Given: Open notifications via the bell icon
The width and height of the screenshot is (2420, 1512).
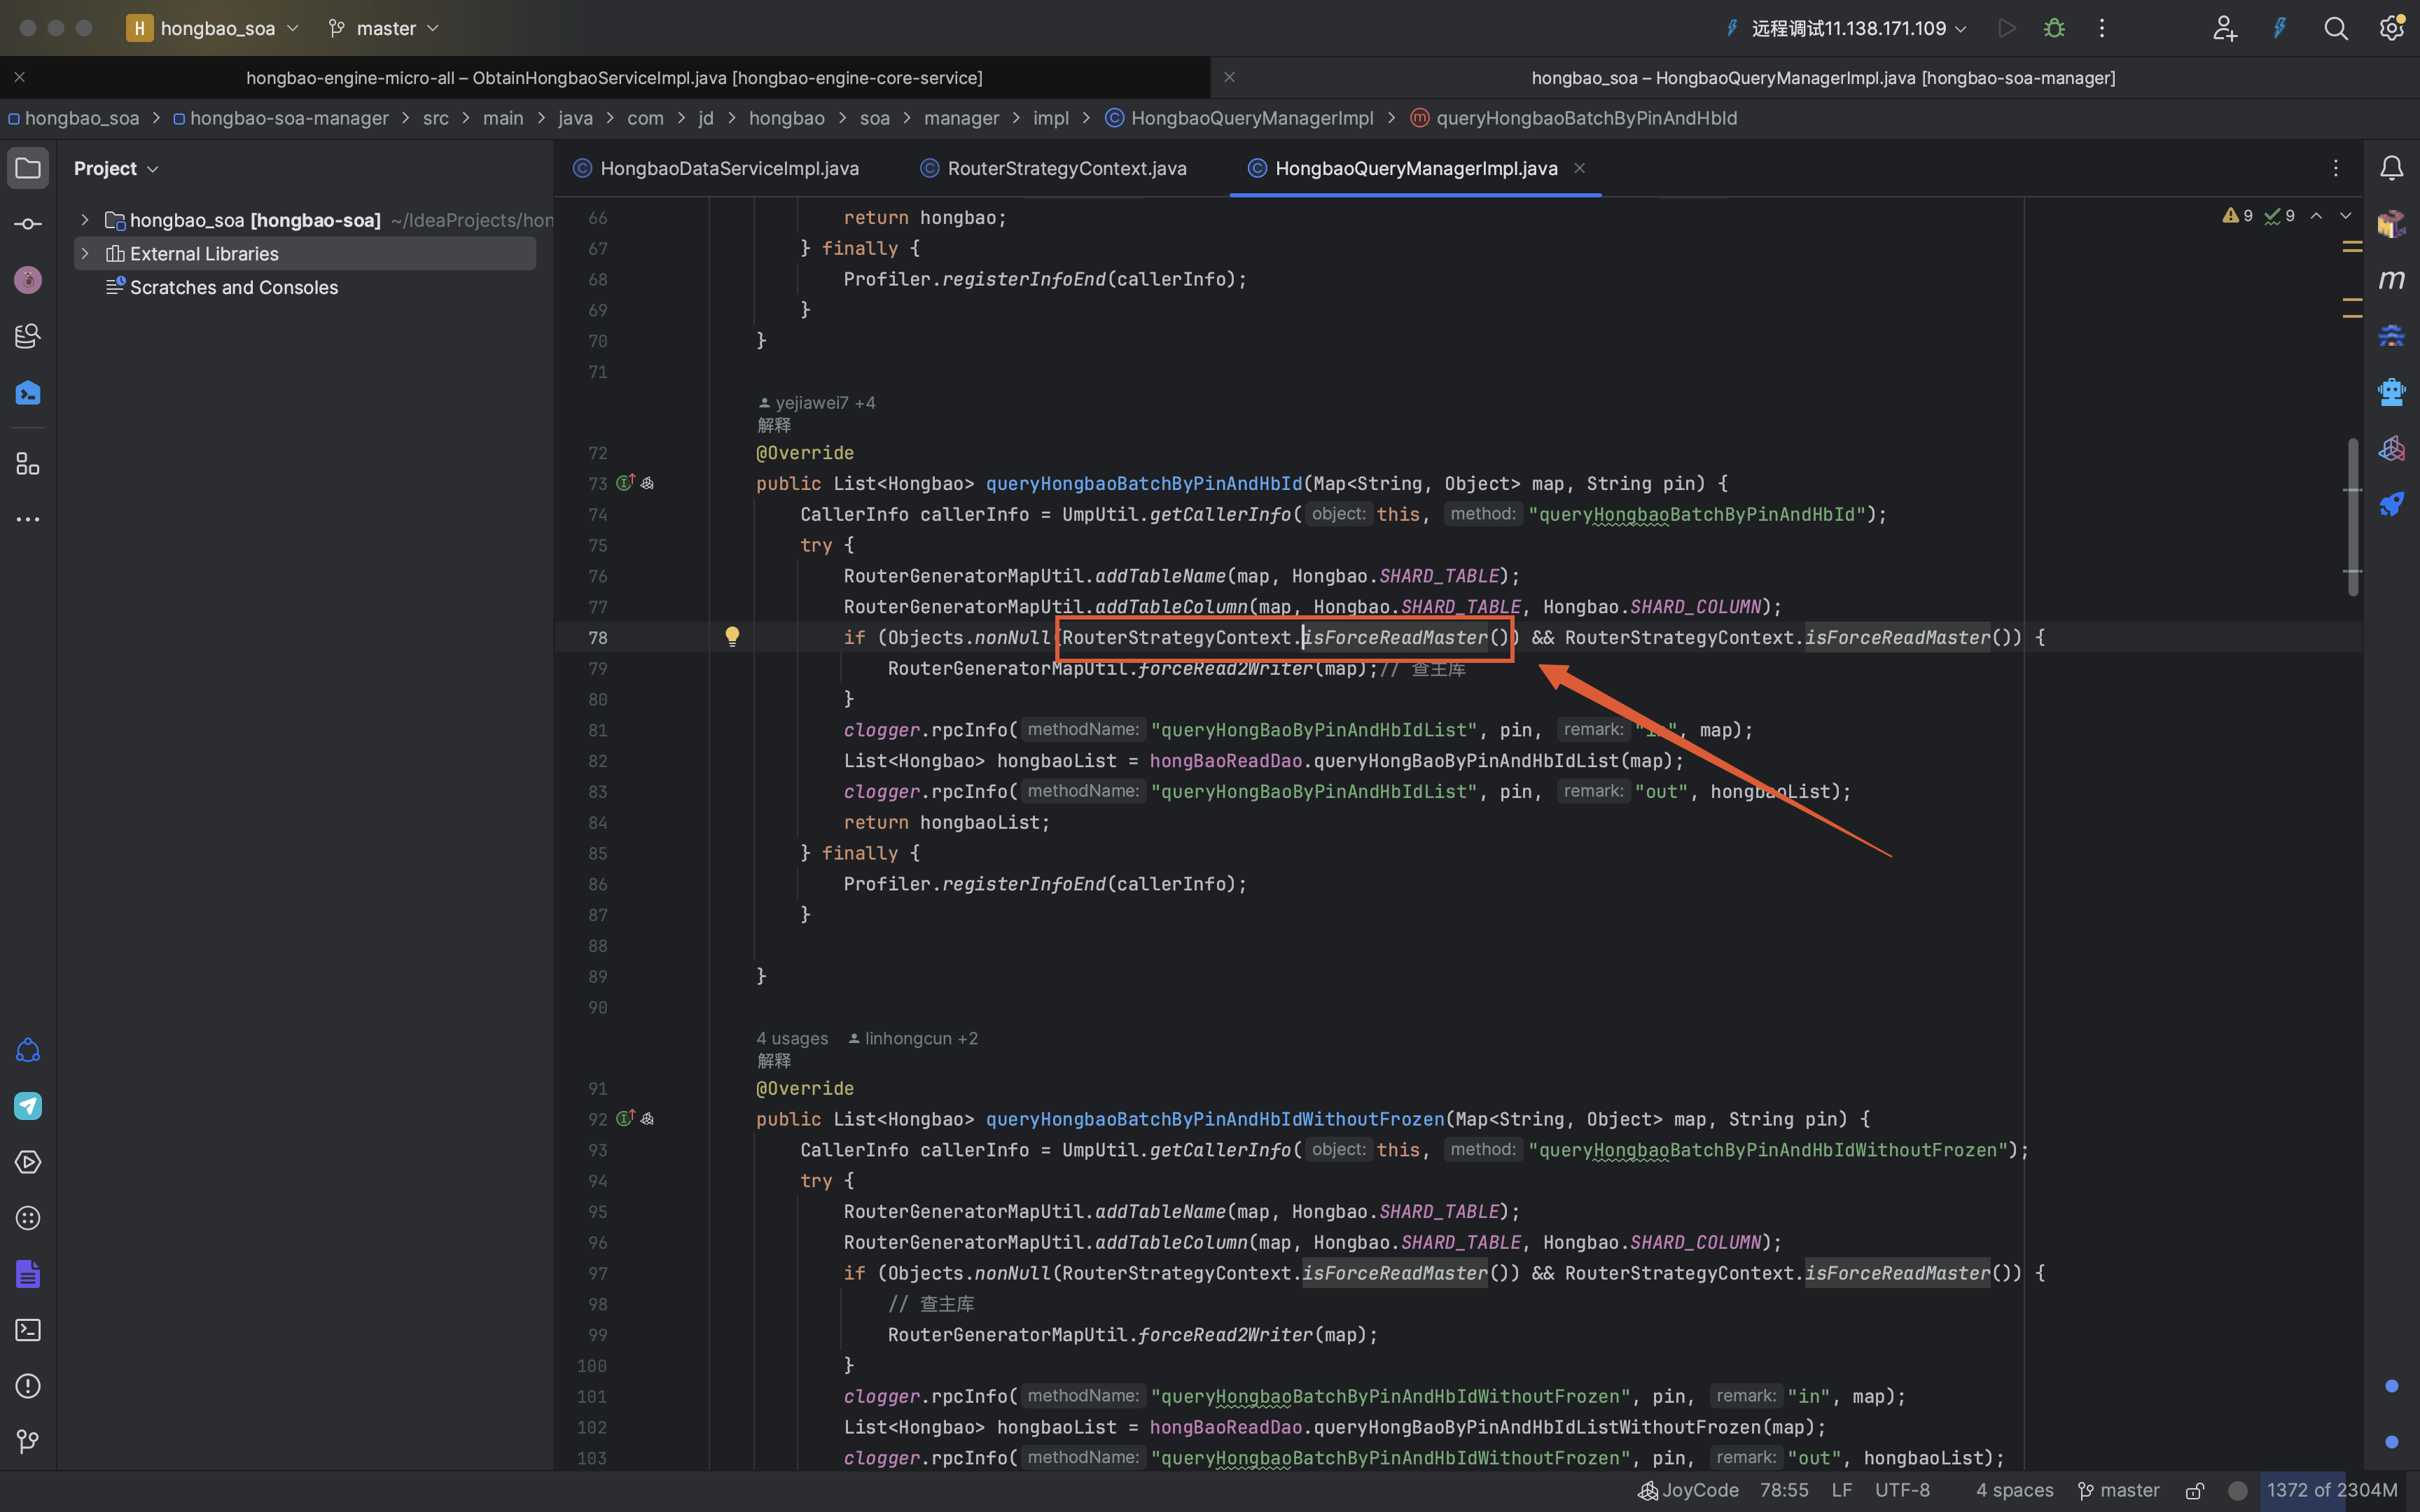Looking at the screenshot, I should coord(2393,167).
